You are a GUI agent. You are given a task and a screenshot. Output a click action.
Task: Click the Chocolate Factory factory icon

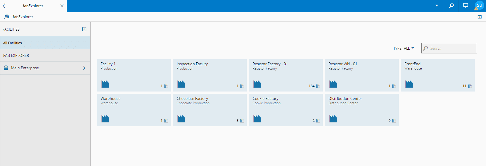click(181, 119)
